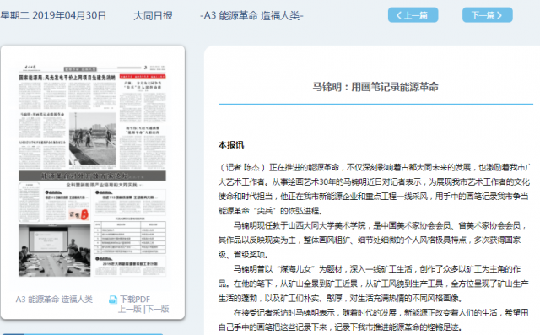
Task: Click the article title 马锦明：用画笔记录能源革命
Action: click(x=375, y=87)
